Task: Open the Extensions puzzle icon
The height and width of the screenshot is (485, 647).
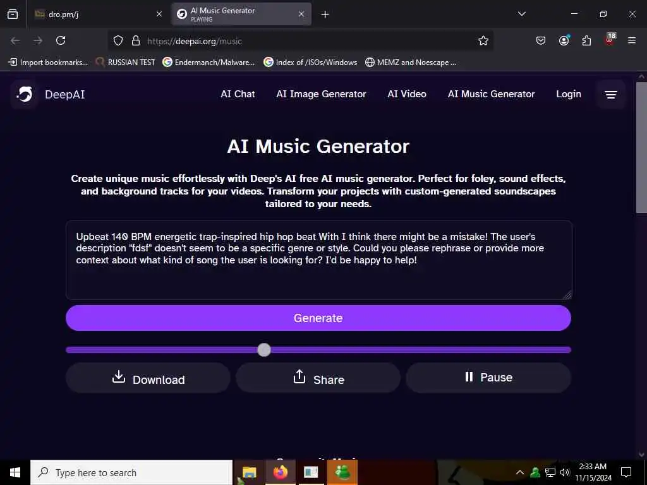Action: tap(586, 40)
